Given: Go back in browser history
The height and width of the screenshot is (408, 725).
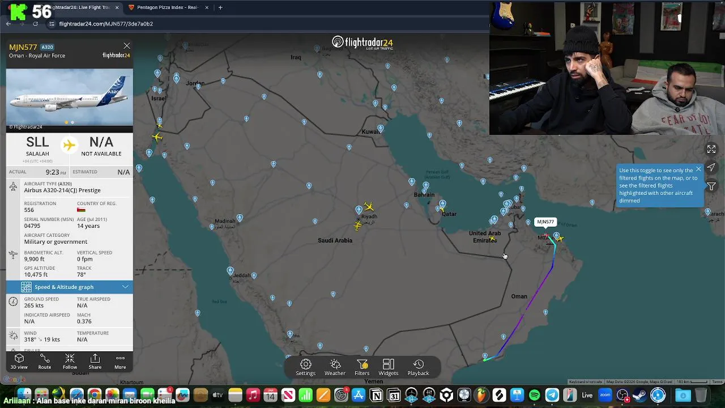Looking at the screenshot, I should click(8, 24).
